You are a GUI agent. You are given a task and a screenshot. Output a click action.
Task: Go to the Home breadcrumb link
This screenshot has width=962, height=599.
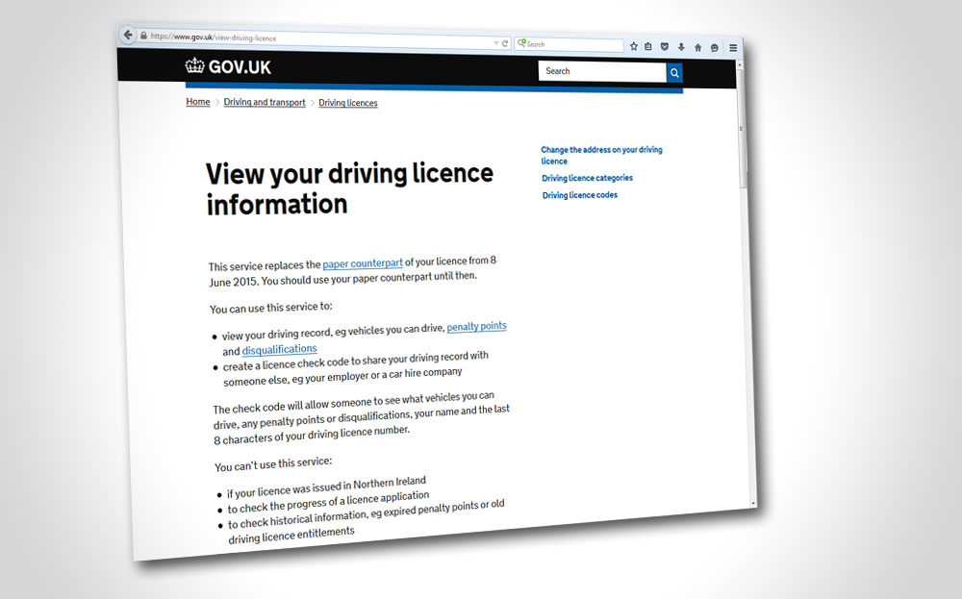198,102
